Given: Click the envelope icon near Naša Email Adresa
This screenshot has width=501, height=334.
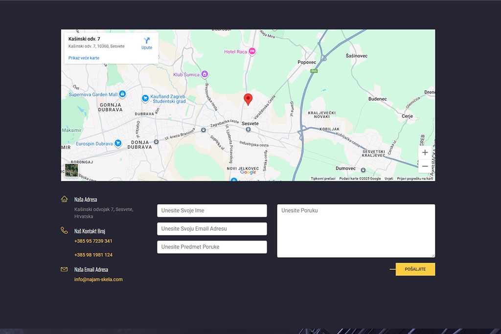Looking at the screenshot, I should coord(64,269).
